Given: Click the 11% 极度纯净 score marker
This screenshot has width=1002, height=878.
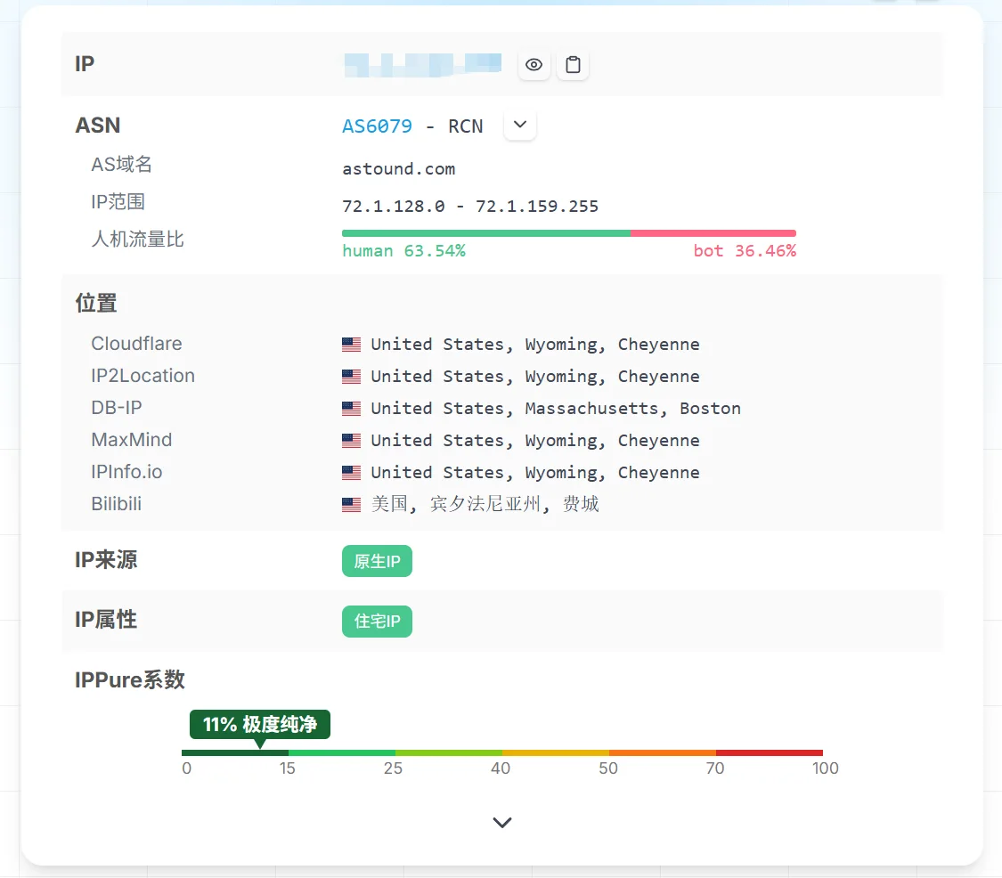Looking at the screenshot, I should click(x=260, y=725).
